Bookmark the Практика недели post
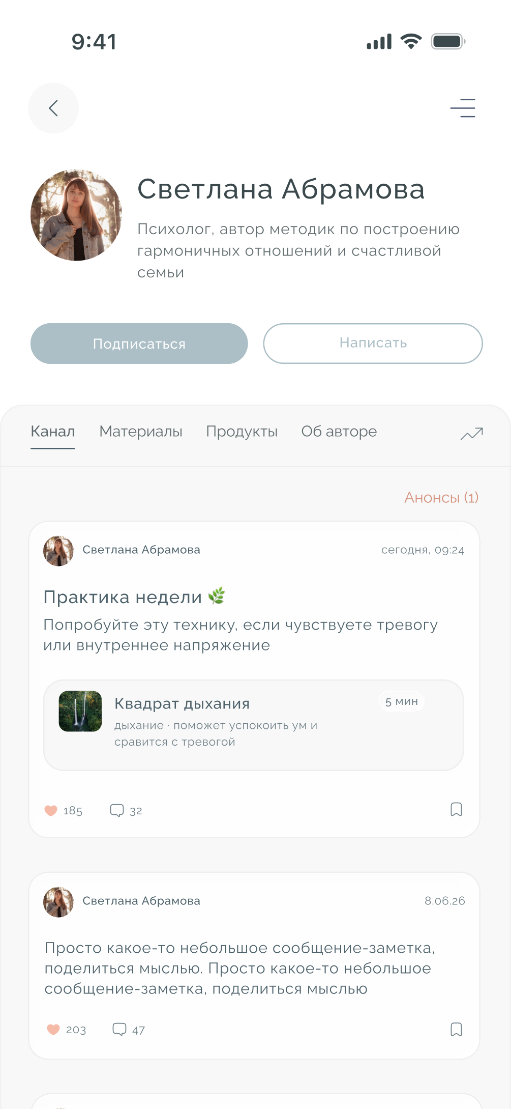 (457, 810)
